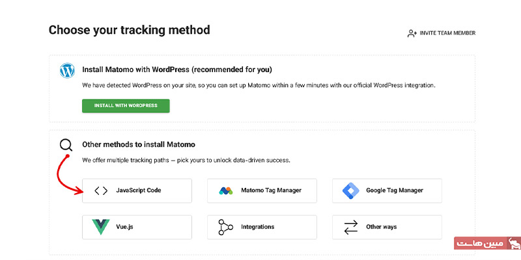Image resolution: width=521 pixels, height=260 pixels.
Task: Open the Invite Team Member link text
Action: tap(447, 33)
